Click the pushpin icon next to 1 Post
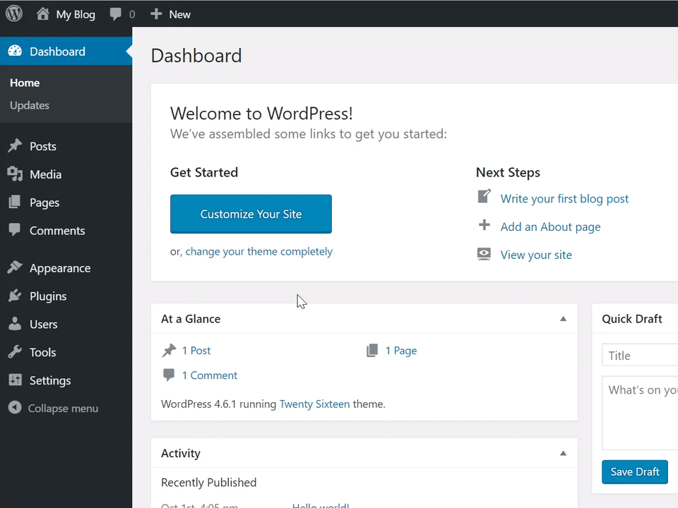Image resolution: width=678 pixels, height=508 pixels. coord(169,351)
